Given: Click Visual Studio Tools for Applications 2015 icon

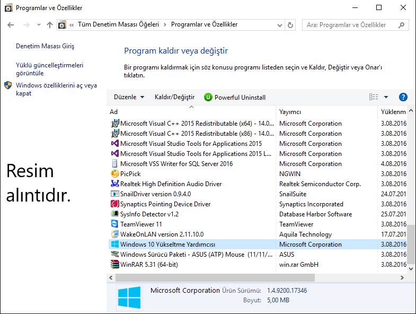Looking at the screenshot, I should [114, 143].
